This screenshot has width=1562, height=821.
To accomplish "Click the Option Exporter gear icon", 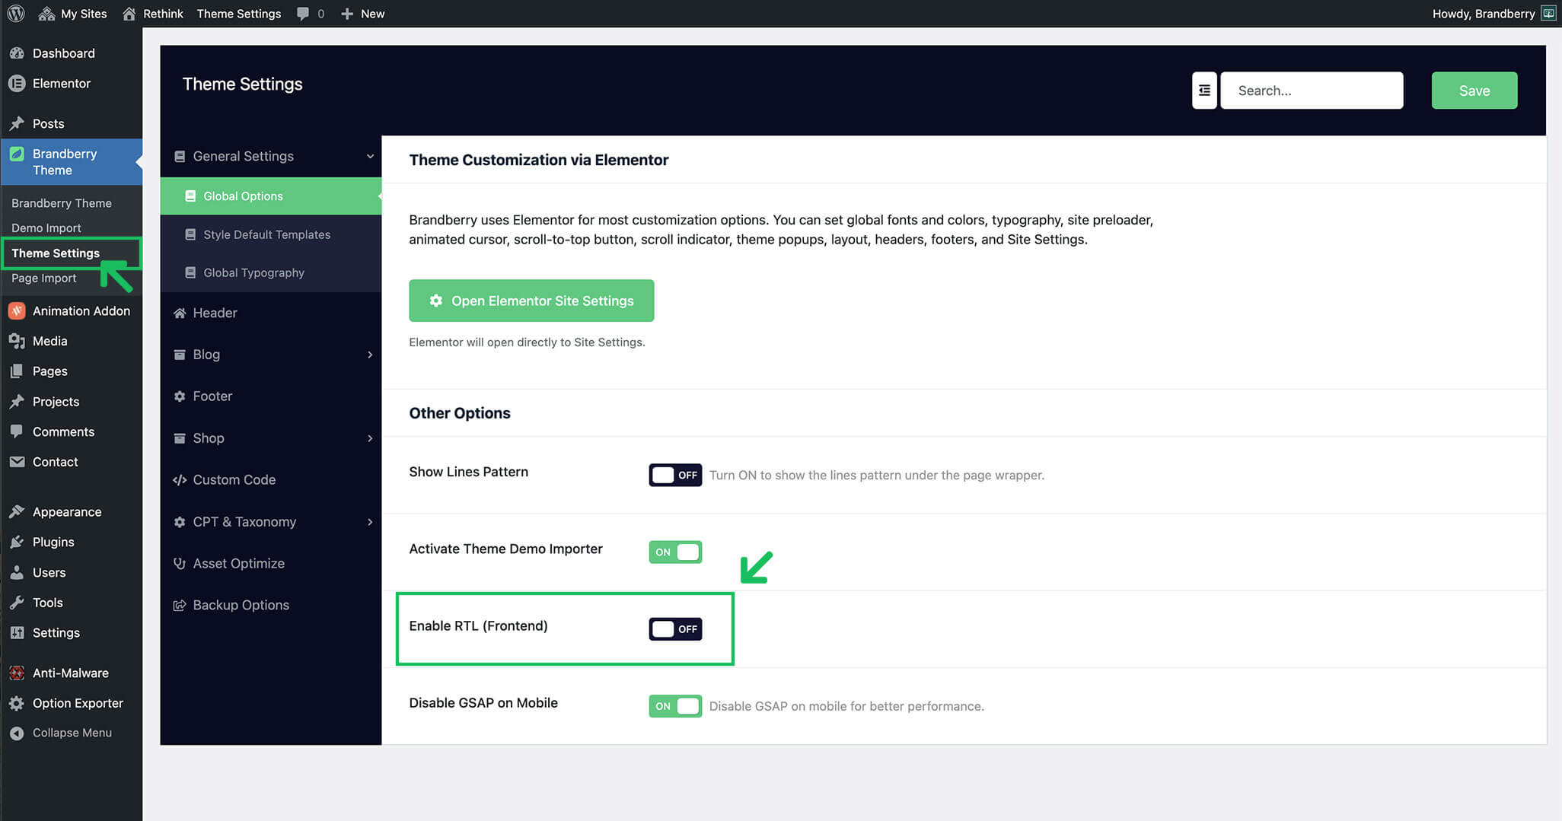I will click(17, 703).
